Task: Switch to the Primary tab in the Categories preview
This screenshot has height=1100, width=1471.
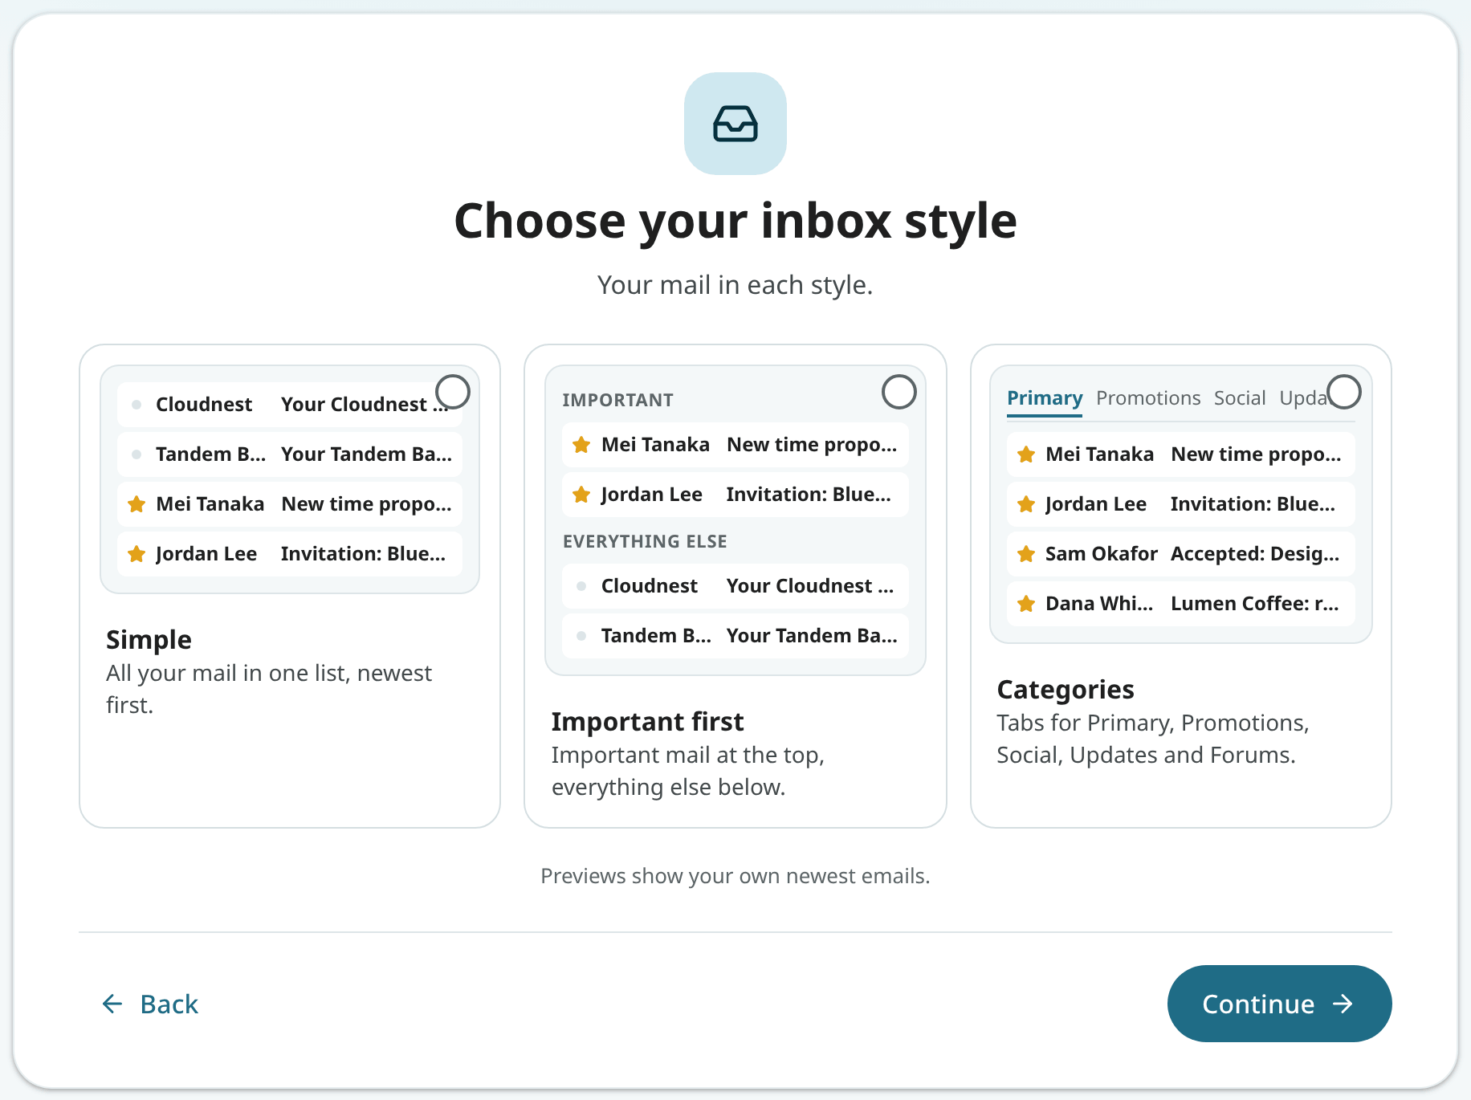Action: [1045, 399]
